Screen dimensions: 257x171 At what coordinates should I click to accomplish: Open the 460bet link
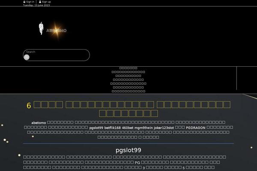coord(128,128)
